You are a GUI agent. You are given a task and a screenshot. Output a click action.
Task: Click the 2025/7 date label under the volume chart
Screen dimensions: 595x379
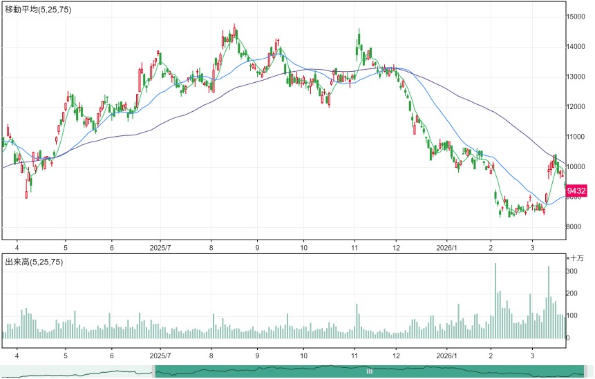pyautogui.click(x=160, y=356)
